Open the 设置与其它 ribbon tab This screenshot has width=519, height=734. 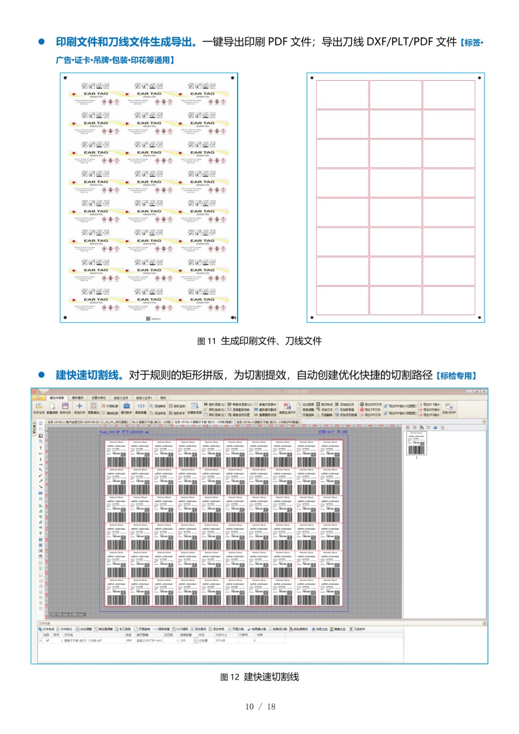(x=98, y=398)
